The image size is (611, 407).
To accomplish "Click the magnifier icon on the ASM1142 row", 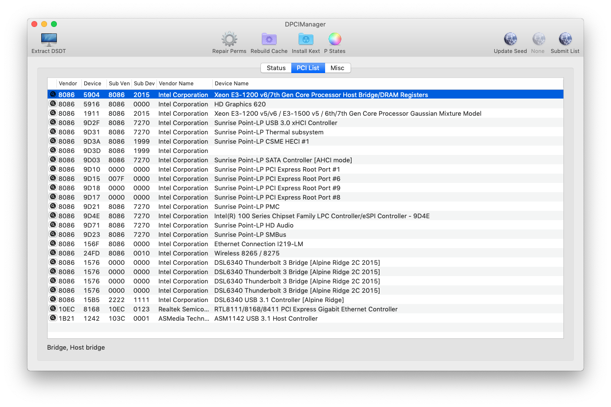I will 52,318.
